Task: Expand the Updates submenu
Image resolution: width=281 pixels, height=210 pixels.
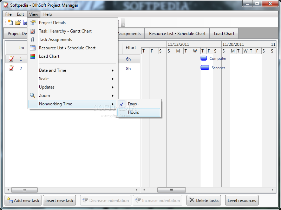Action: [x=73, y=87]
